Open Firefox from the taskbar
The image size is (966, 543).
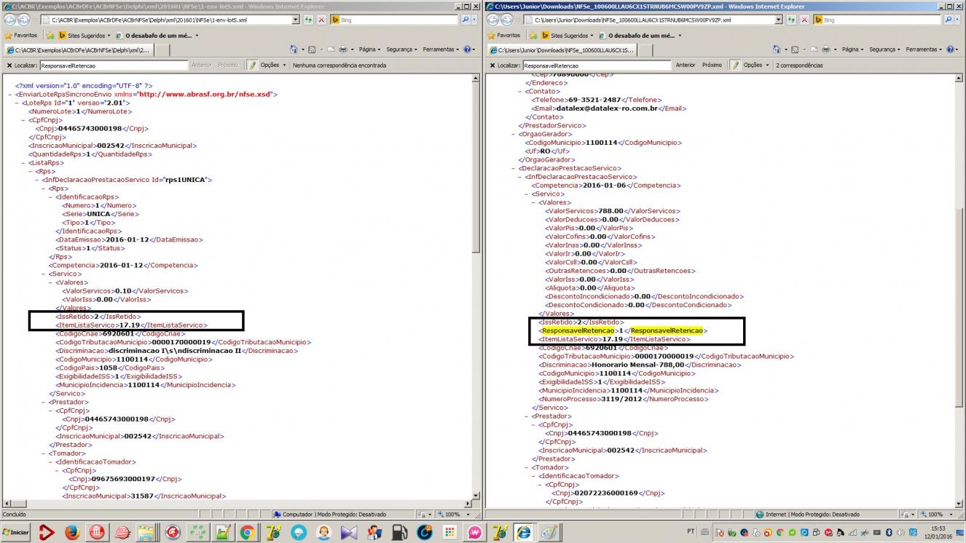tap(71, 532)
